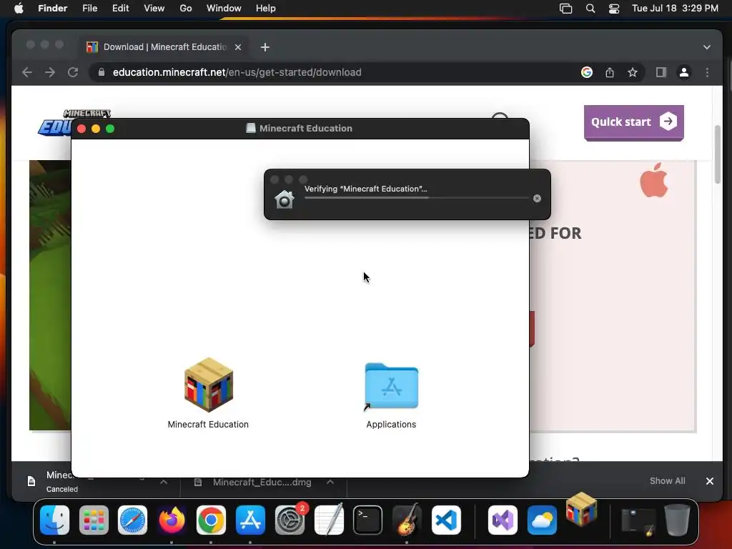Click the Stage Manager menu bar icon
The image size is (732, 549).
(x=566, y=9)
